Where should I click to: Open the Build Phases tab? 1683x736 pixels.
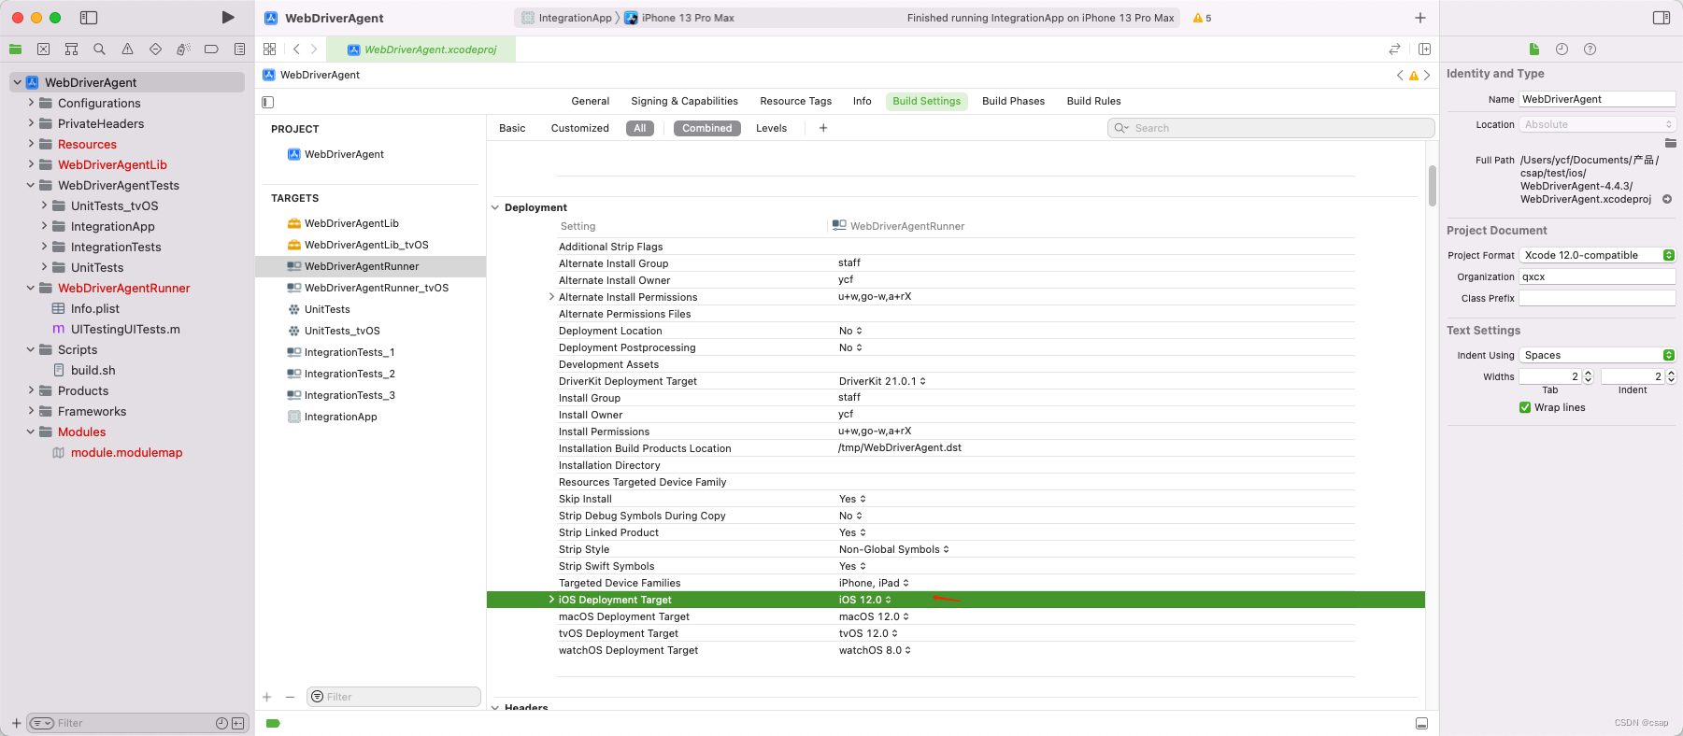click(x=1013, y=101)
